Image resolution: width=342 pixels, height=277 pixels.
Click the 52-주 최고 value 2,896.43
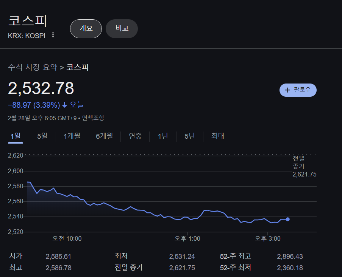[x=290, y=257]
